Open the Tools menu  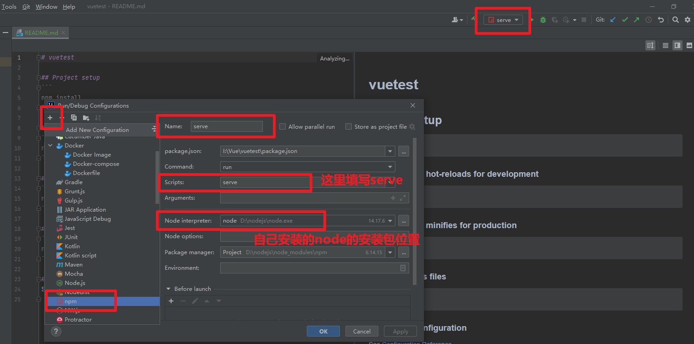(x=9, y=6)
